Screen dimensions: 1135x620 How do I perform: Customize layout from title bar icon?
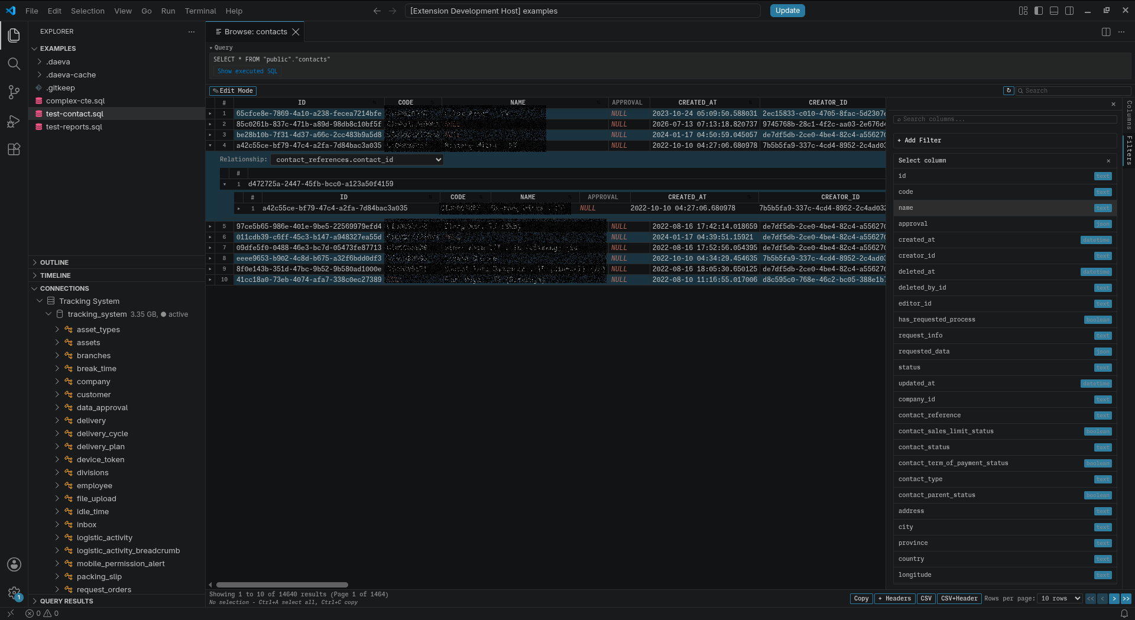pos(1023,11)
